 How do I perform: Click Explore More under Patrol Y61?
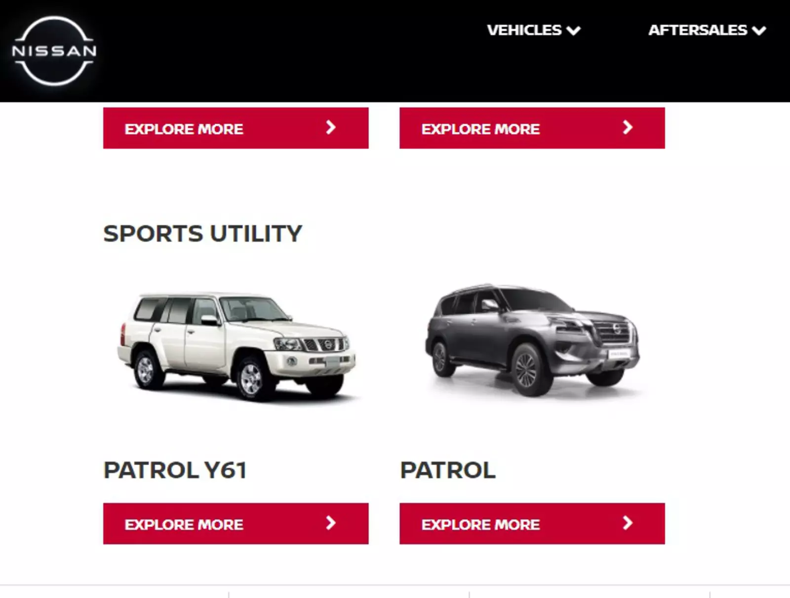pyautogui.click(x=236, y=523)
